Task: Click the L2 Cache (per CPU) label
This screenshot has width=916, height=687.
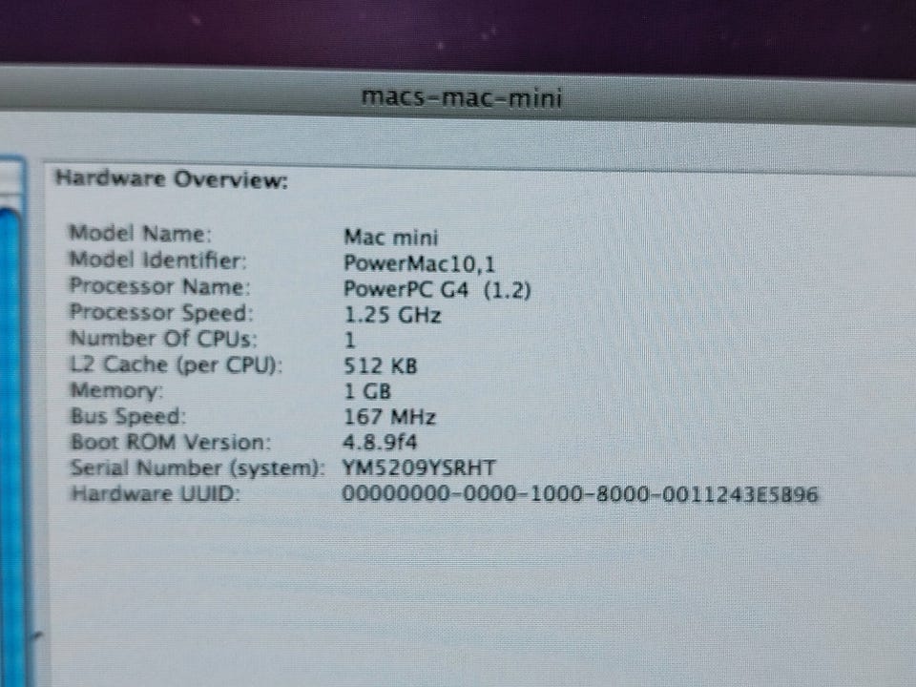Action: tap(176, 364)
